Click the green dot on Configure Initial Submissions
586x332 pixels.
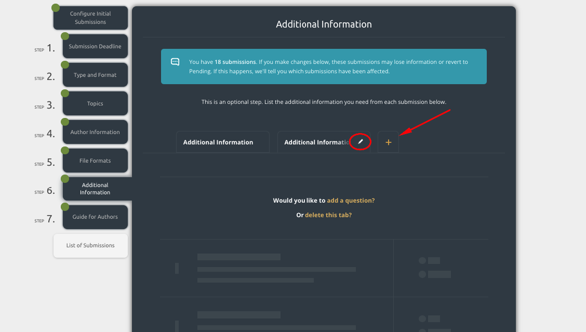(56, 8)
